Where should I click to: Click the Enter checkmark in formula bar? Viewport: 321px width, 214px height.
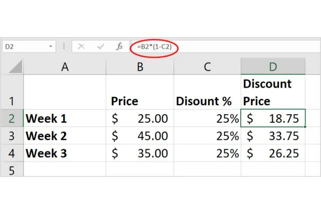point(100,47)
